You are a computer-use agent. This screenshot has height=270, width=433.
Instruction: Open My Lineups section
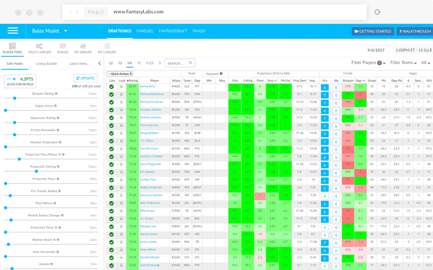tap(107, 48)
